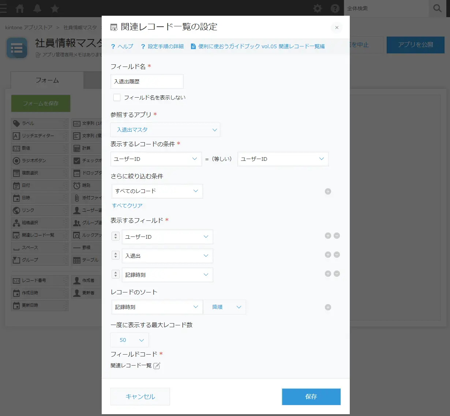Select the 計算 field in palette
Viewport: 450px width, 416px height.
click(87, 148)
